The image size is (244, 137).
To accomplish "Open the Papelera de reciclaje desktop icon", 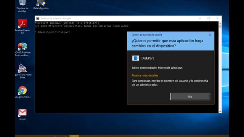I will 22,6.
